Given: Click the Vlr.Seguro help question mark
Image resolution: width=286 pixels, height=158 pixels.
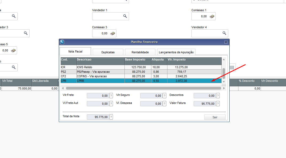Looking at the screenshot, I should [164, 96].
